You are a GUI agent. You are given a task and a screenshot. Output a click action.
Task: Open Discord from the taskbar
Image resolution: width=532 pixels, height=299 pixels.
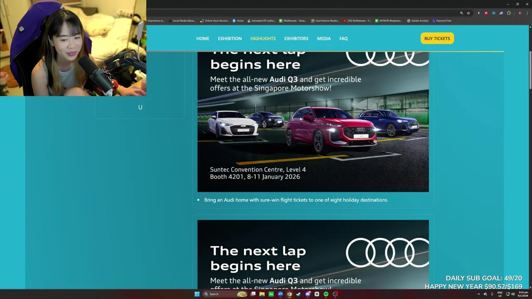[x=308, y=294]
